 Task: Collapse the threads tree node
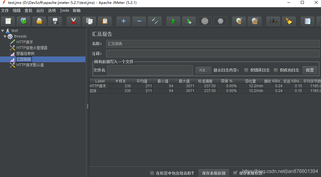[x=5, y=36]
